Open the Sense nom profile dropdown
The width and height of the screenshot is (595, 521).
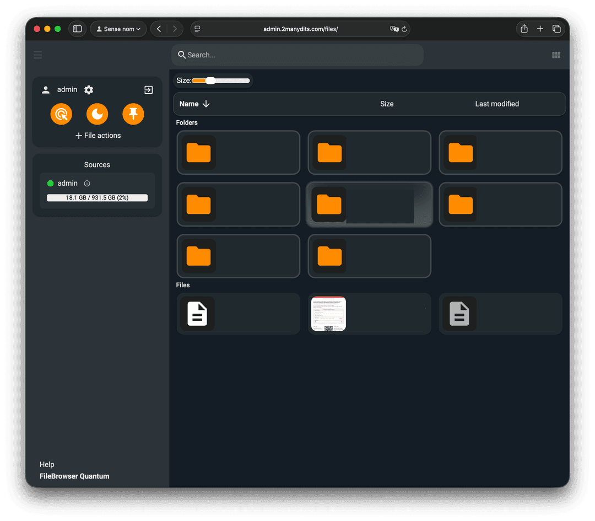(x=118, y=29)
